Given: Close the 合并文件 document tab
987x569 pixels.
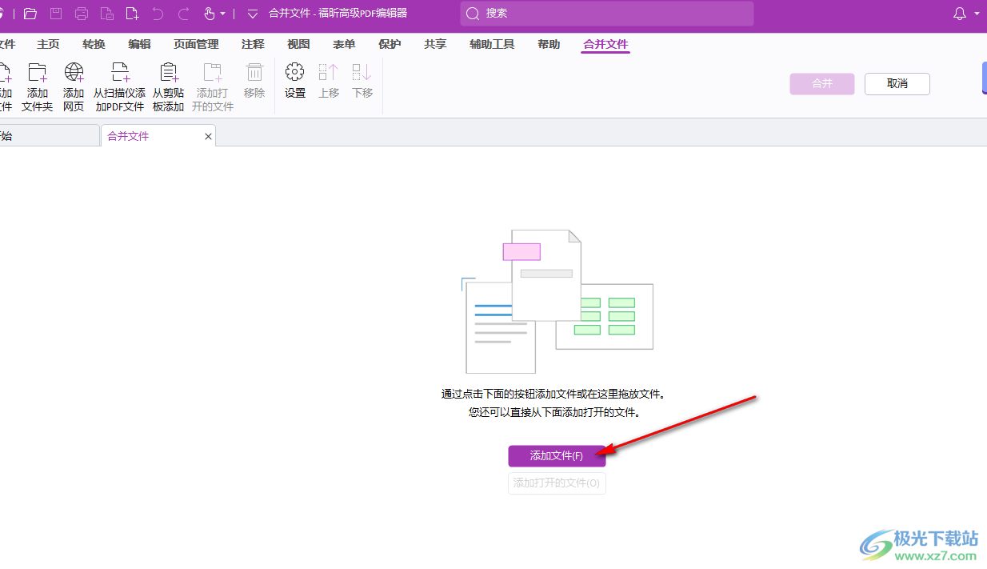Looking at the screenshot, I should (x=209, y=137).
